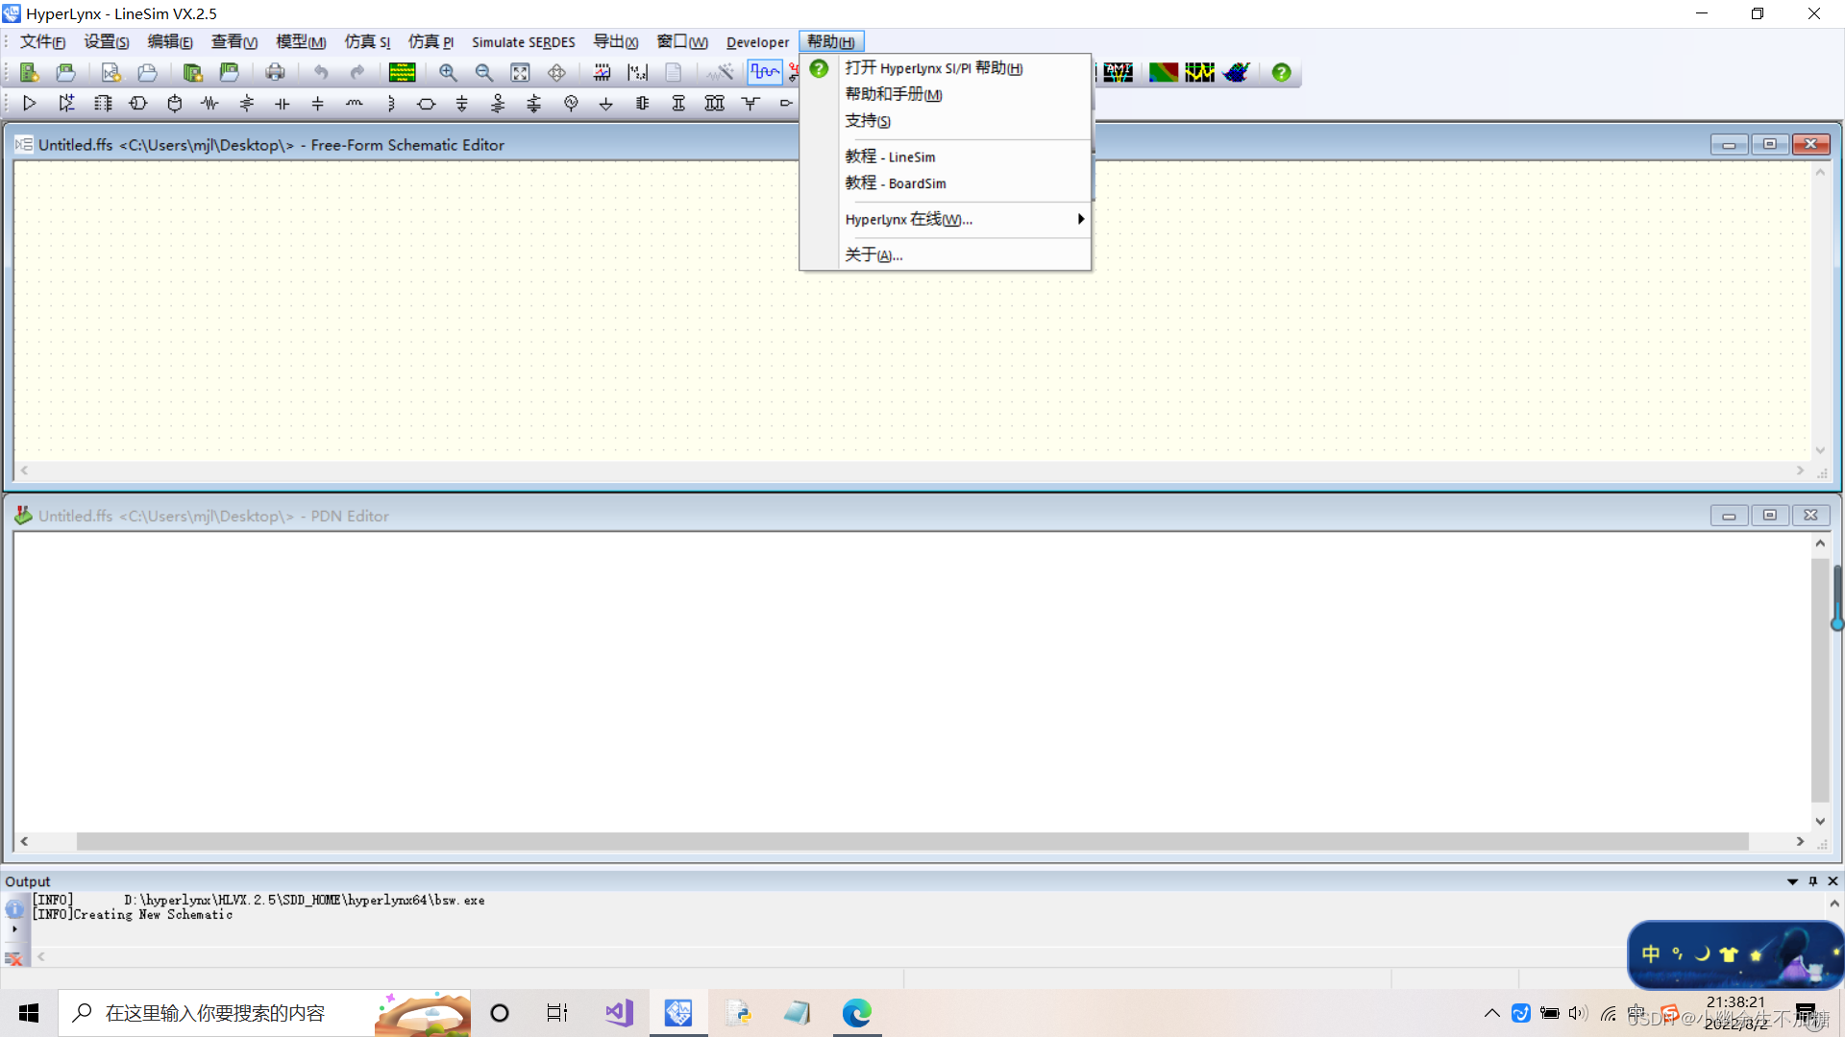Add a capacitor from component toolbar
This screenshot has height=1037, width=1845.
282,104
